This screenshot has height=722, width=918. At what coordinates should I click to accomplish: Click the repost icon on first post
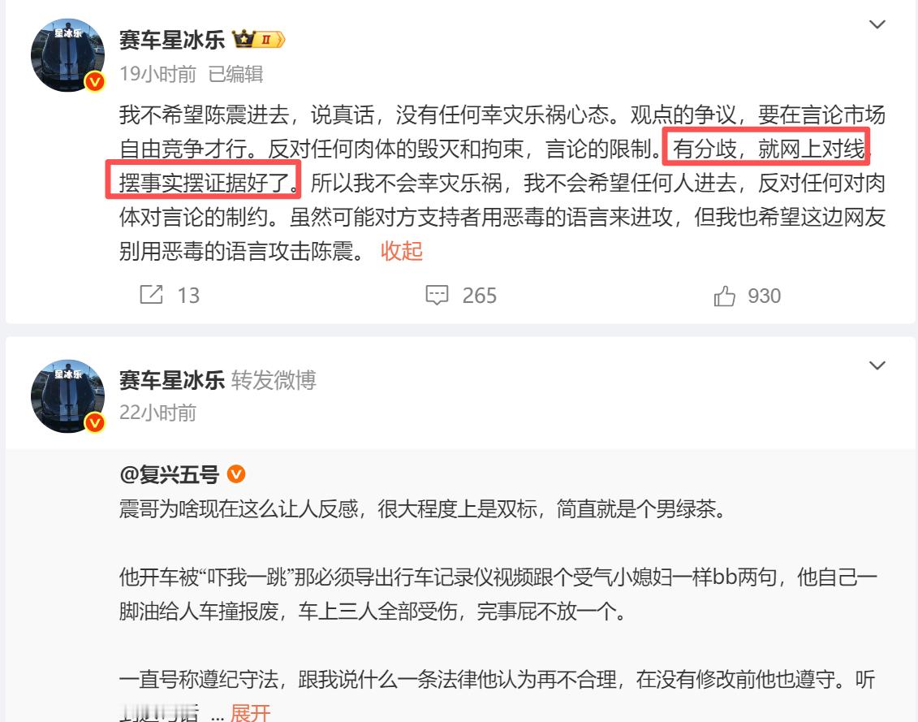[151, 294]
